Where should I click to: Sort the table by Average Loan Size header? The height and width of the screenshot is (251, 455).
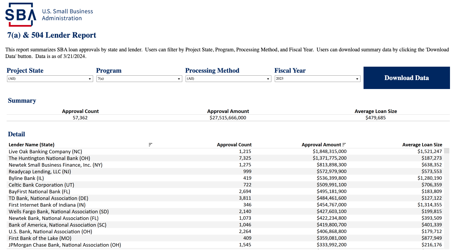[x=422, y=144]
